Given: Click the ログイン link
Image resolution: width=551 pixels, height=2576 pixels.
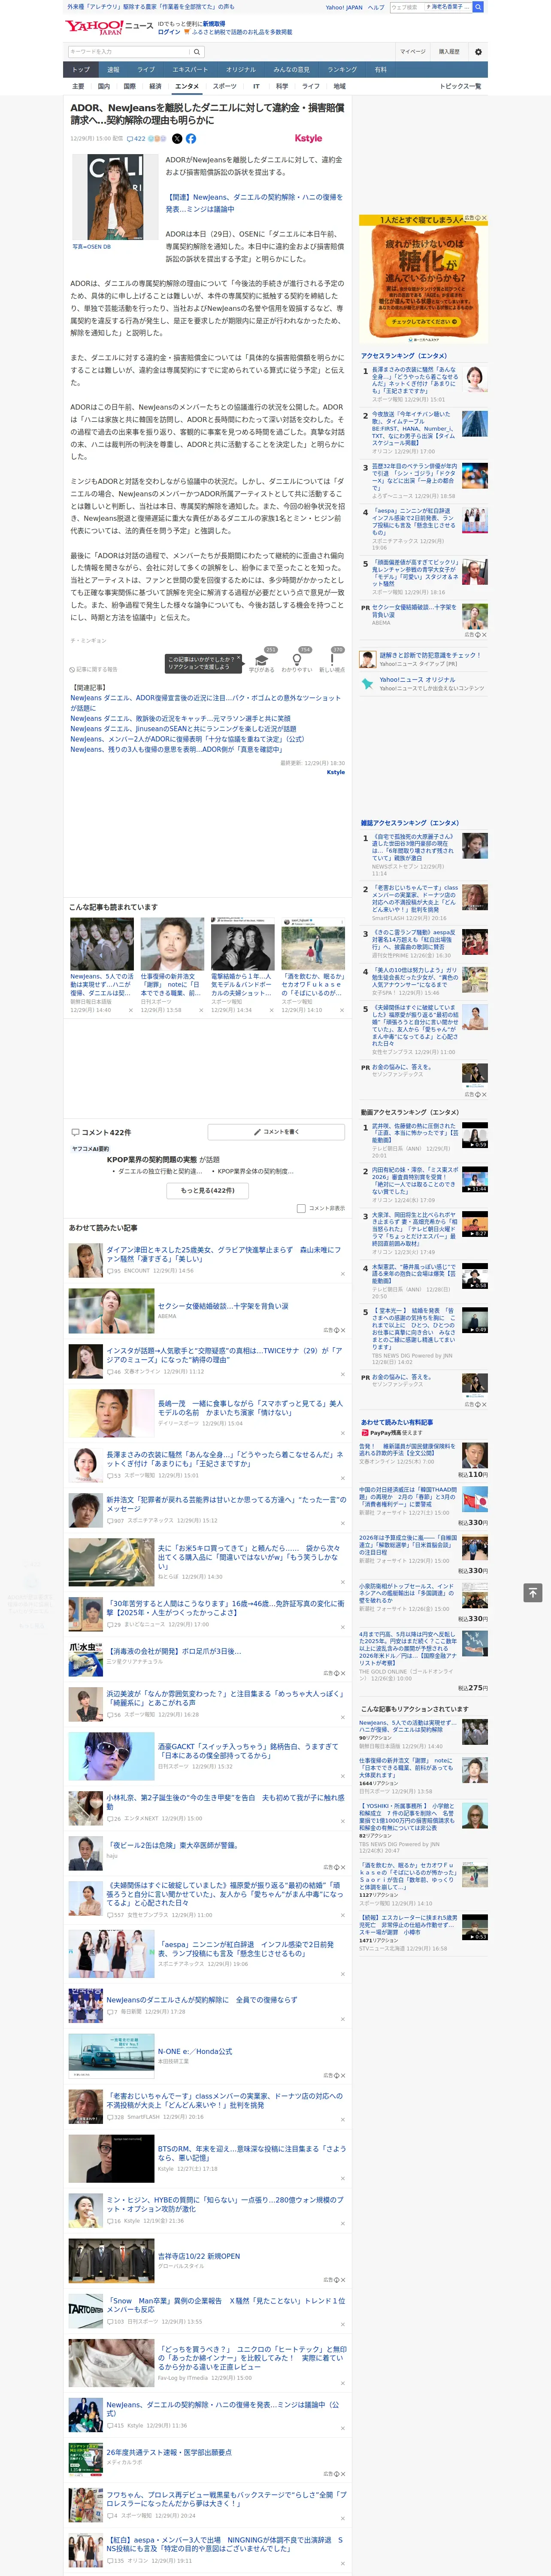Looking at the screenshot, I should [x=169, y=32].
